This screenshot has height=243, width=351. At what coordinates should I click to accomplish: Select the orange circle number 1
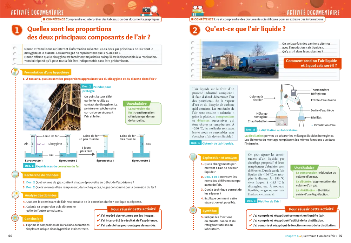pos(17,30)
